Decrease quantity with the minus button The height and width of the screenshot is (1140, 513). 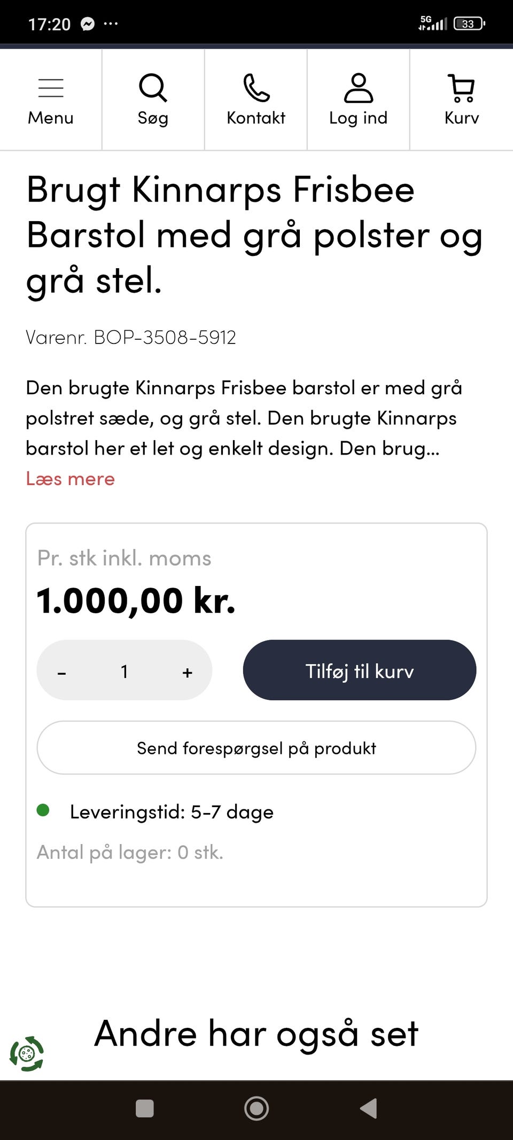(62, 672)
